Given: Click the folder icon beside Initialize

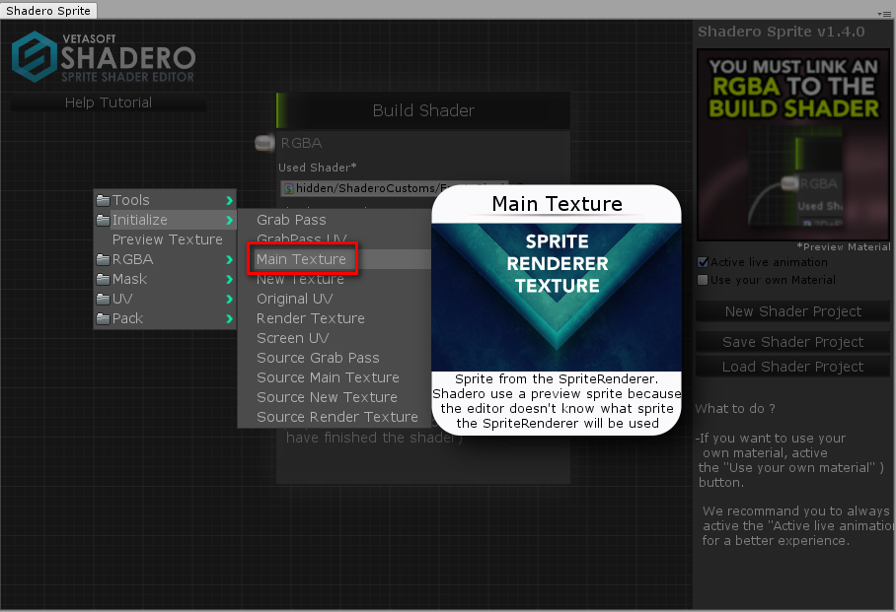Looking at the screenshot, I should point(103,220).
